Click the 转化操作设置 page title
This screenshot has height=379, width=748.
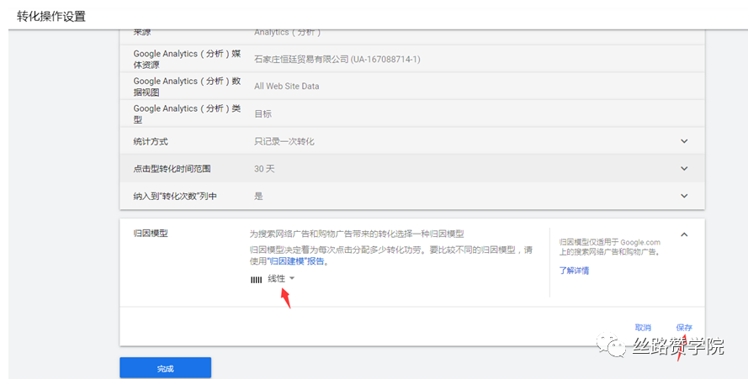point(51,16)
